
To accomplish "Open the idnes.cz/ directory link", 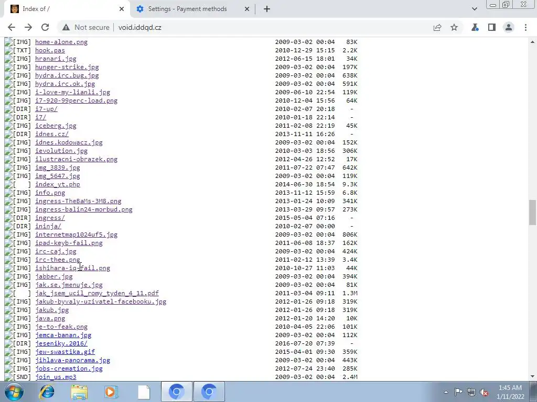I will [x=52, y=134].
